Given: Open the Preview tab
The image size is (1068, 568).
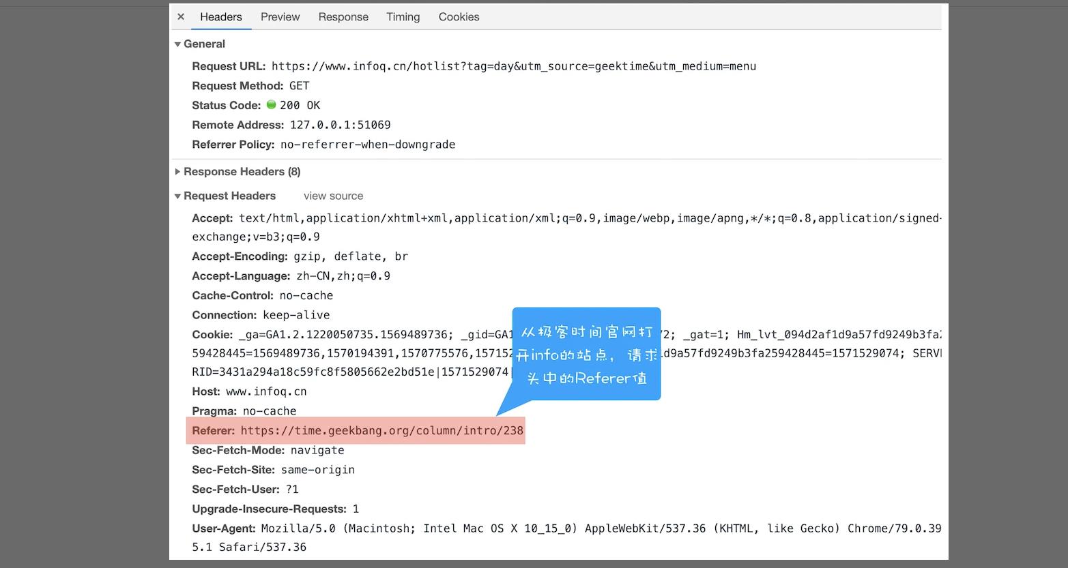Looking at the screenshot, I should tap(280, 17).
